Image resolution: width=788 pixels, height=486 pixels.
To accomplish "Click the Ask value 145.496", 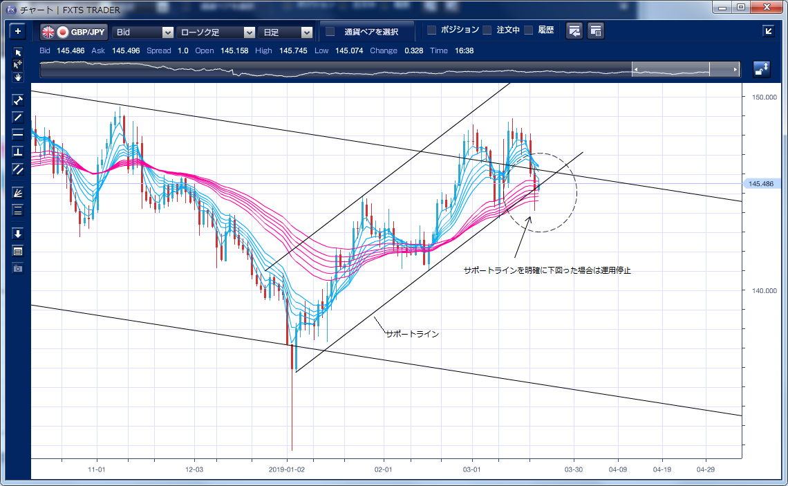I will pyautogui.click(x=126, y=50).
